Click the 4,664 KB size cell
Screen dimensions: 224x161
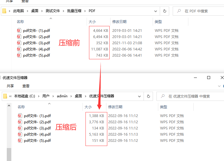click(x=101, y=31)
